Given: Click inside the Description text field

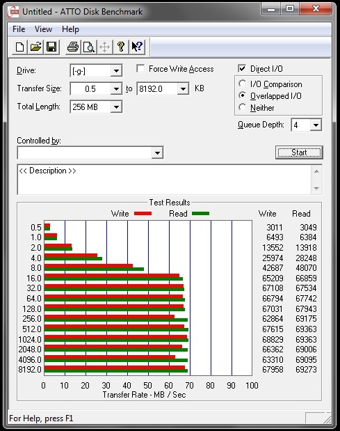Looking at the screenshot, I should (165, 180).
